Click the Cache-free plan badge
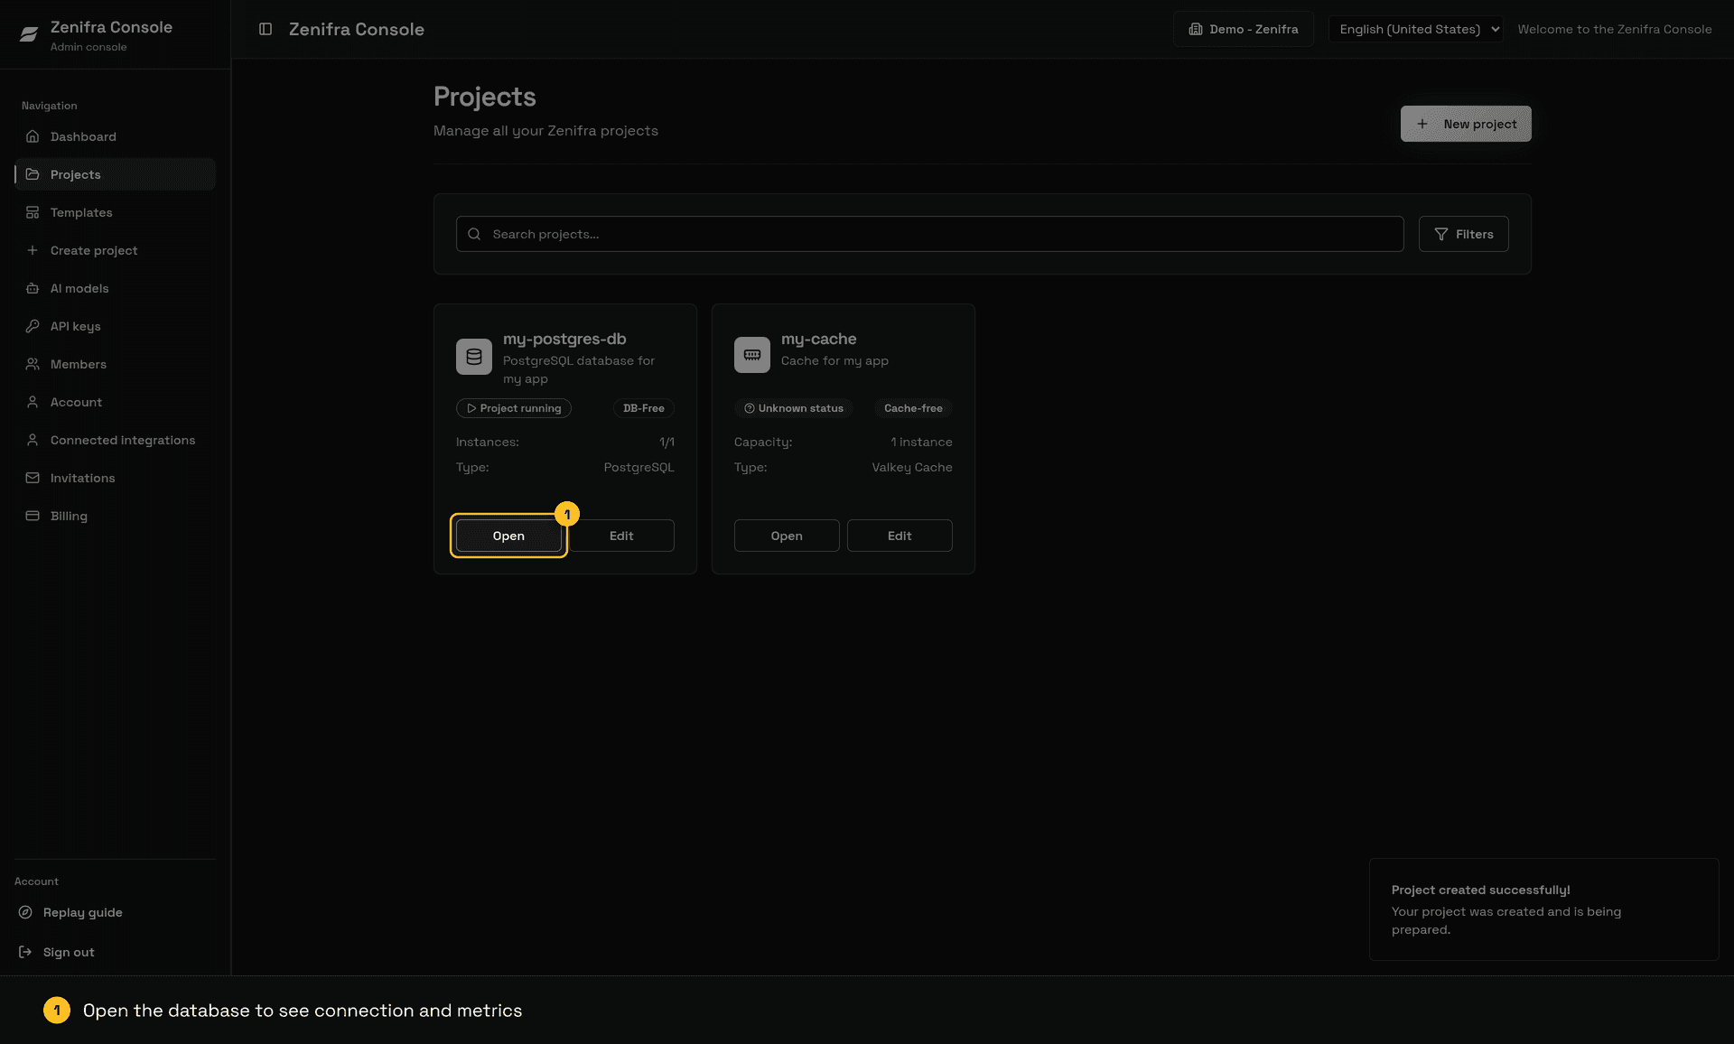 (x=913, y=408)
